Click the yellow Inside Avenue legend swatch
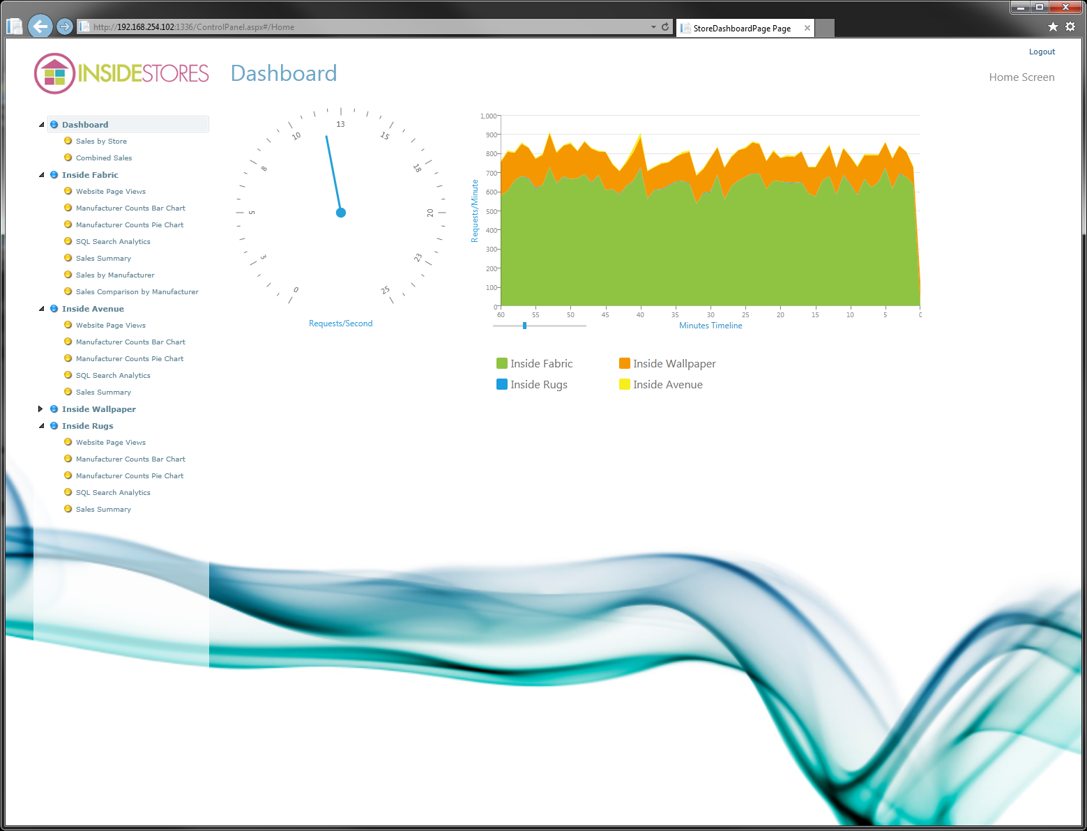 click(625, 384)
